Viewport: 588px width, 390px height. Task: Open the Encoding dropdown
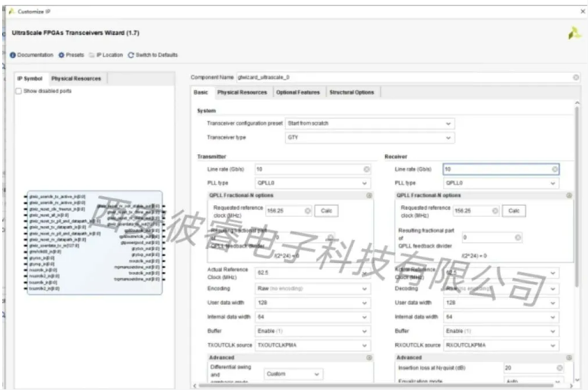click(312, 288)
